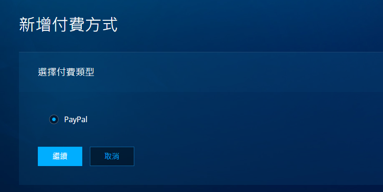Click the word PayPal
The image size is (383, 192).
tap(76, 120)
